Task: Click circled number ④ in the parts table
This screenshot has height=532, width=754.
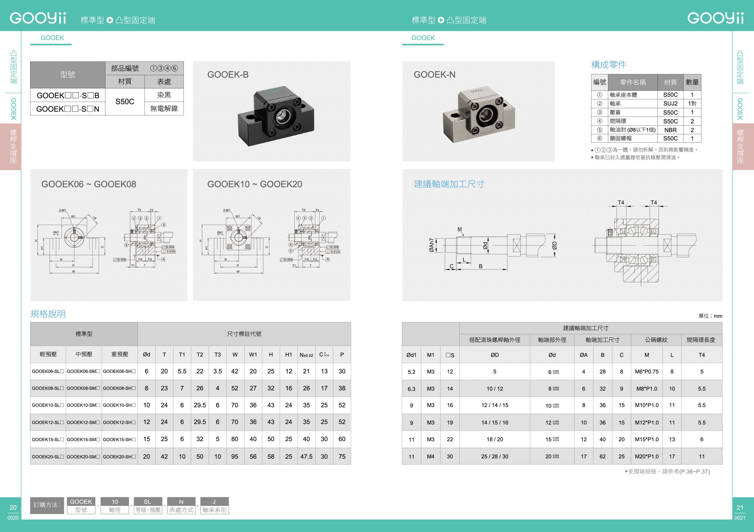Action: click(x=599, y=121)
